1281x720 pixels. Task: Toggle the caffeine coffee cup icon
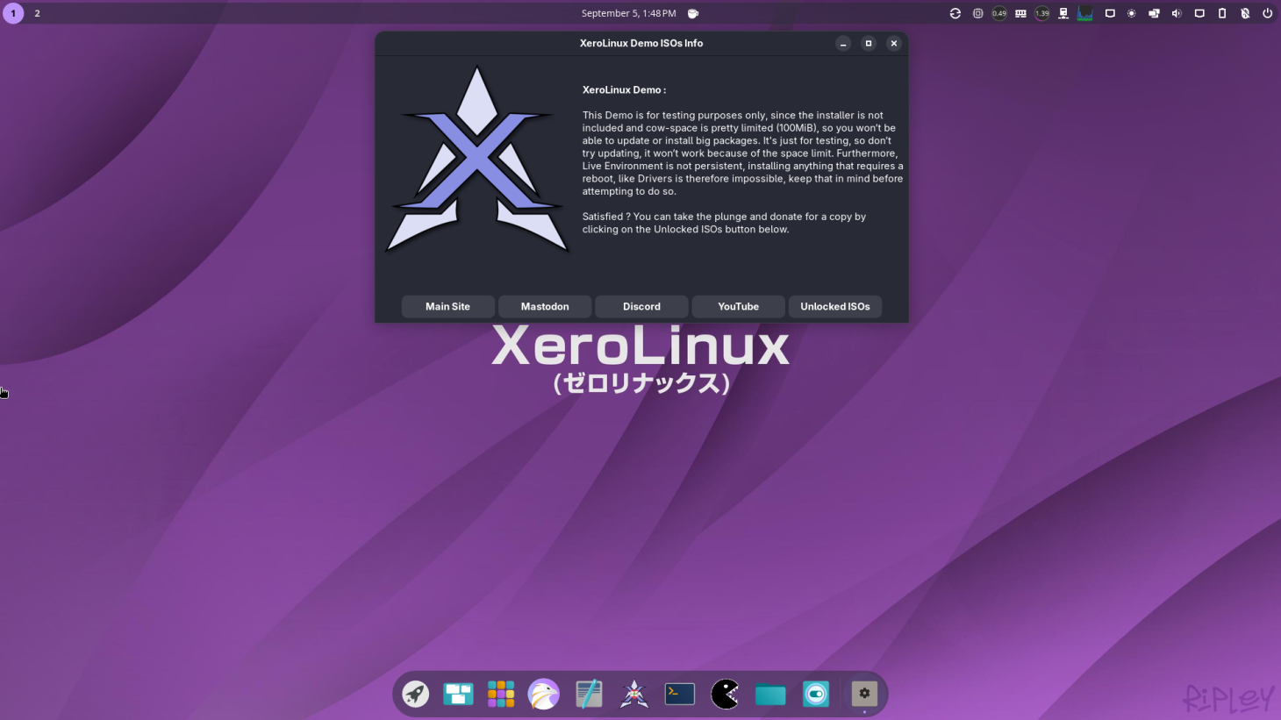[693, 13]
